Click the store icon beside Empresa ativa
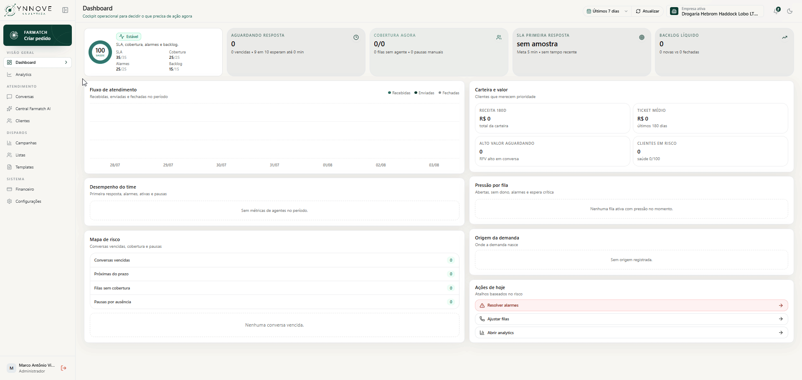802x380 pixels. 674,11
